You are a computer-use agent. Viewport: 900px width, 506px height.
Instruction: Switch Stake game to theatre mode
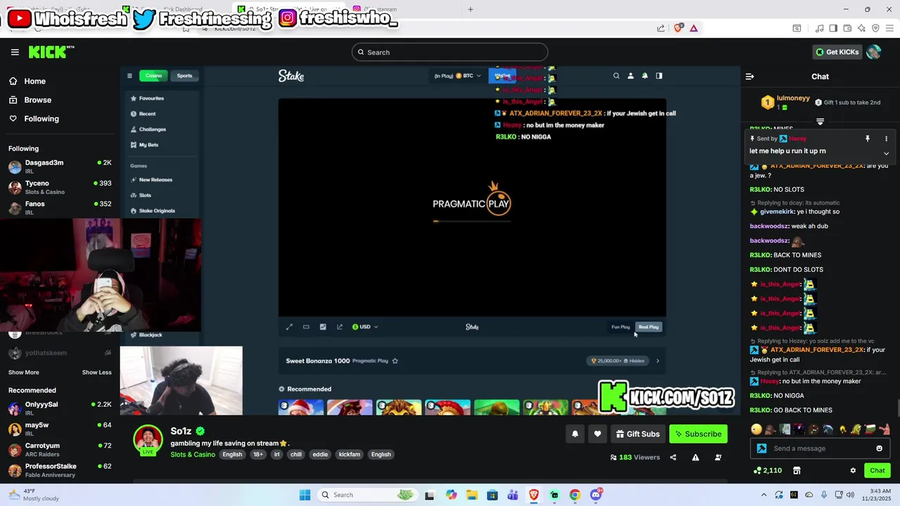pyautogui.click(x=306, y=327)
